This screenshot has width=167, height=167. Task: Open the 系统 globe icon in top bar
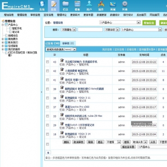coord(42,4)
